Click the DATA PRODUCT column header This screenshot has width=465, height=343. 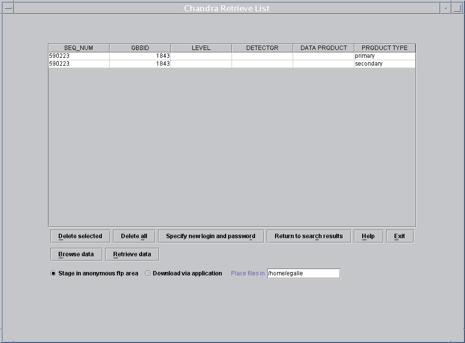(324, 48)
